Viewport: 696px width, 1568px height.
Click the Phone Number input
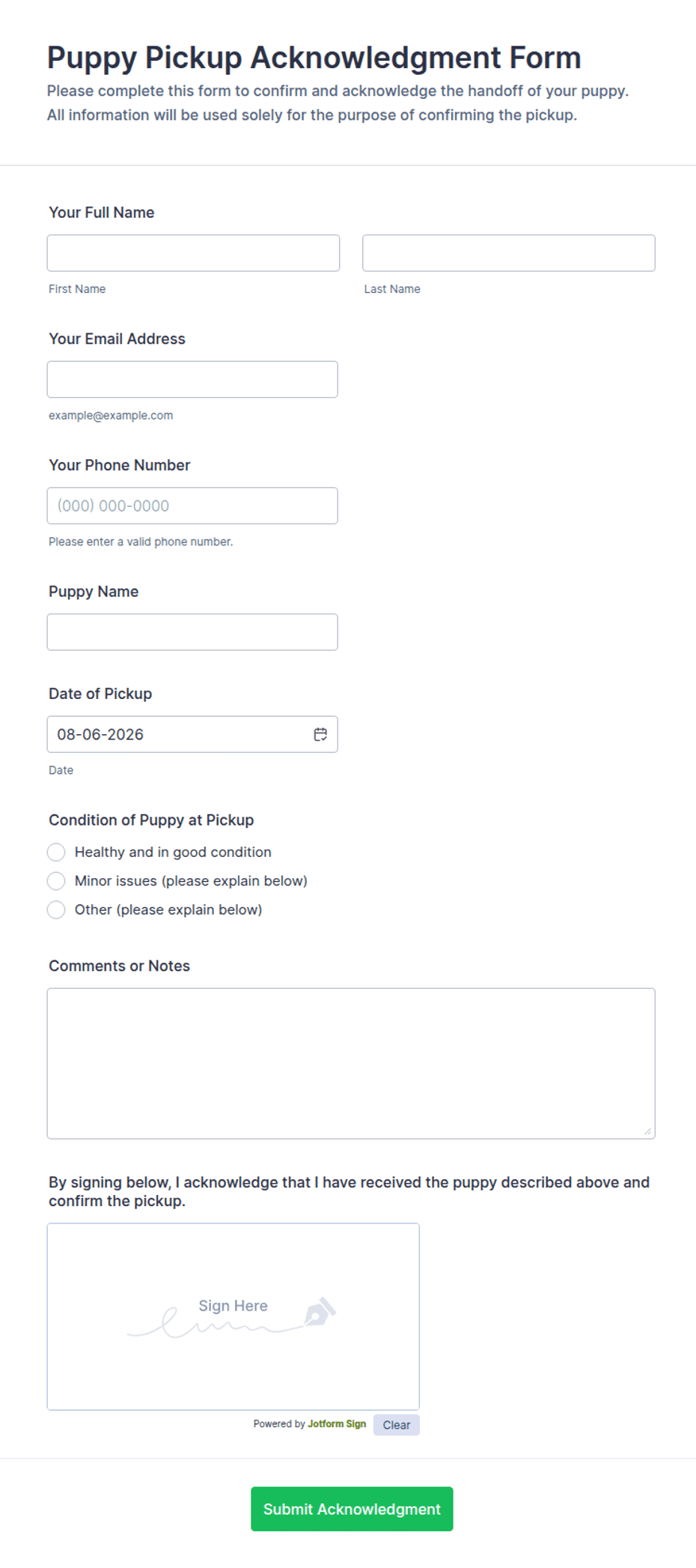pos(192,506)
